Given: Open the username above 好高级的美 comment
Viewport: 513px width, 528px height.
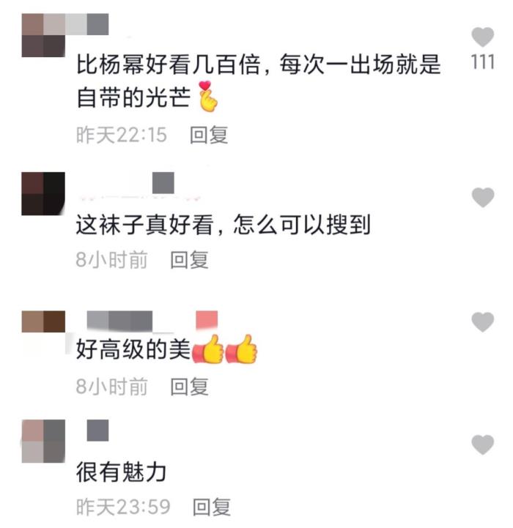Looking at the screenshot, I should pyautogui.click(x=152, y=320).
